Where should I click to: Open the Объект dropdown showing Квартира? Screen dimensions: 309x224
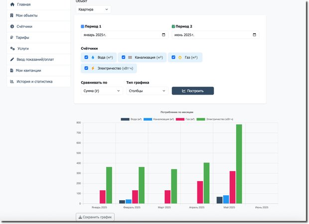[93, 9]
